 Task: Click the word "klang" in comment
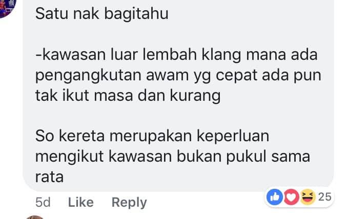(221, 55)
